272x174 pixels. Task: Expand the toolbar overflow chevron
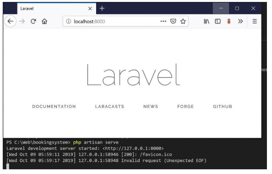pos(240,22)
